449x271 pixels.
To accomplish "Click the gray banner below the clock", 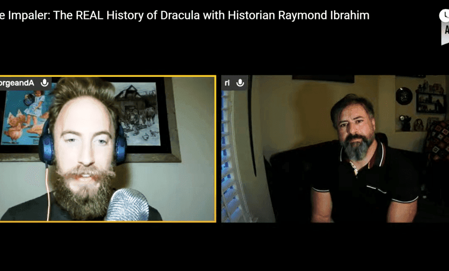I will (x=445, y=33).
